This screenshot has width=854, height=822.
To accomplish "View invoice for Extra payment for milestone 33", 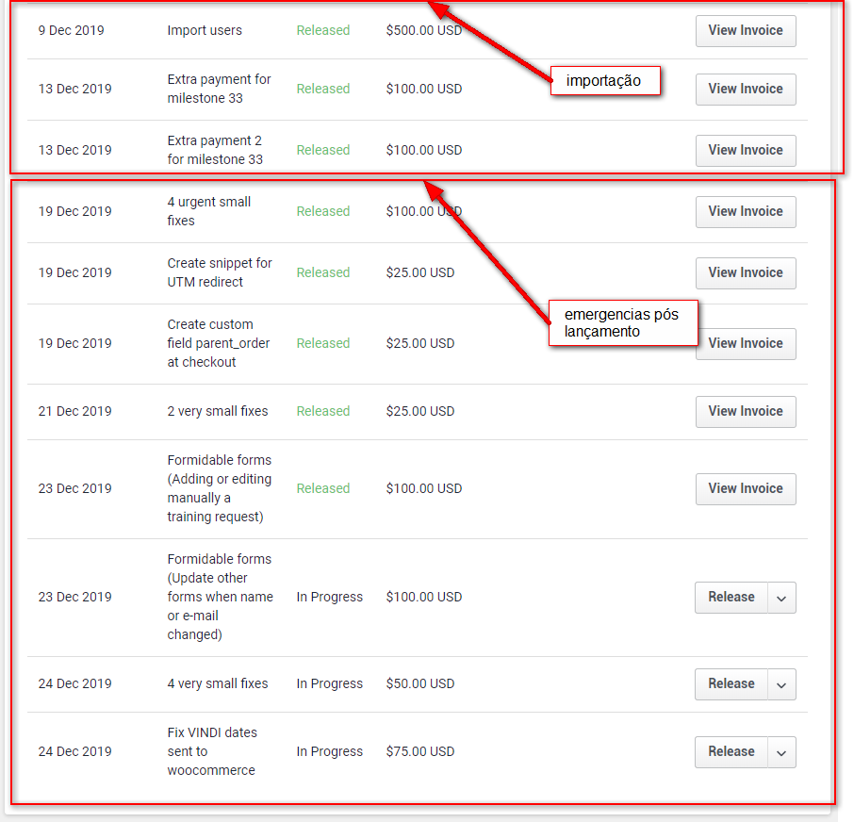I will [746, 89].
